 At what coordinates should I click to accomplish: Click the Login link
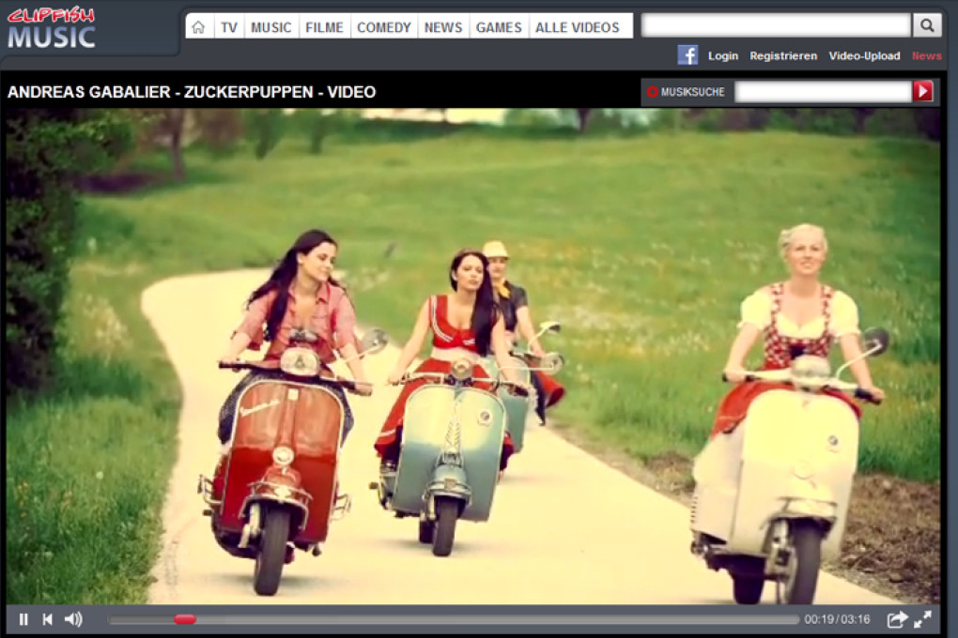coord(723,56)
